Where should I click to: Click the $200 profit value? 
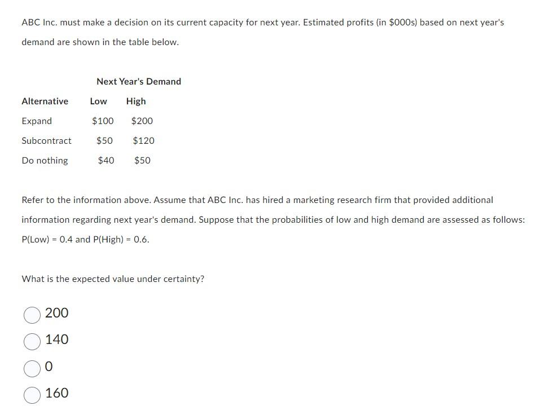(143, 121)
